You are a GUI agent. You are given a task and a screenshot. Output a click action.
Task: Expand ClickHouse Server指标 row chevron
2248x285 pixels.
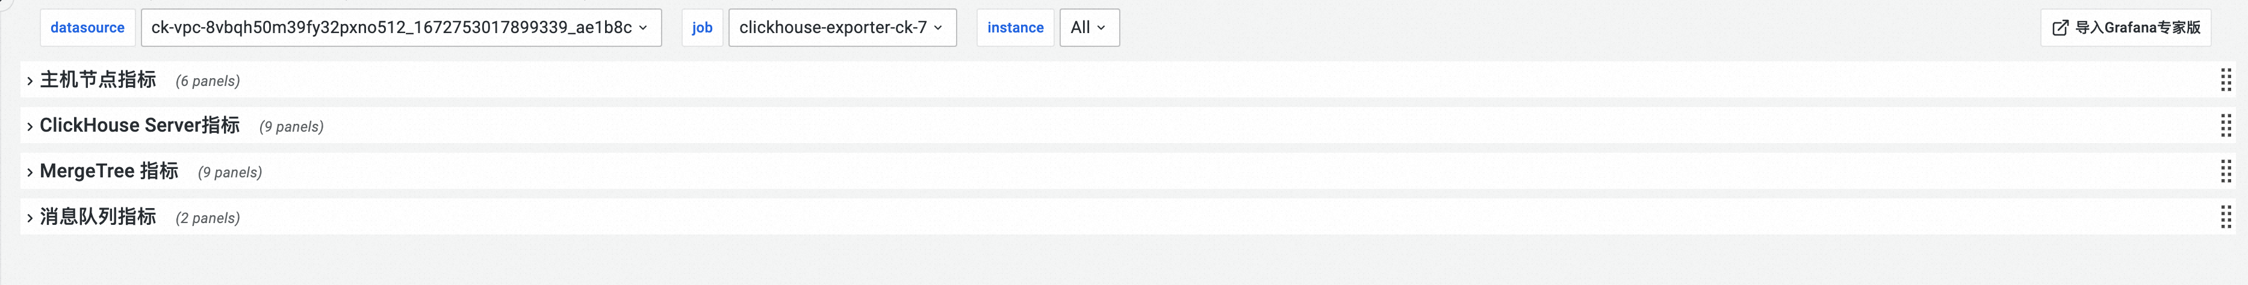(x=29, y=126)
